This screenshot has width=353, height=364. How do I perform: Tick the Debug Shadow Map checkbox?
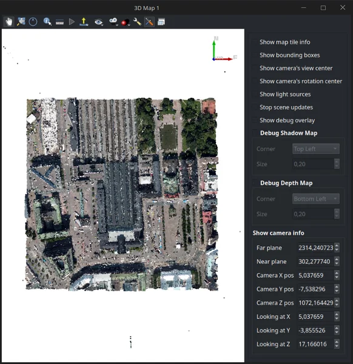[255, 133]
